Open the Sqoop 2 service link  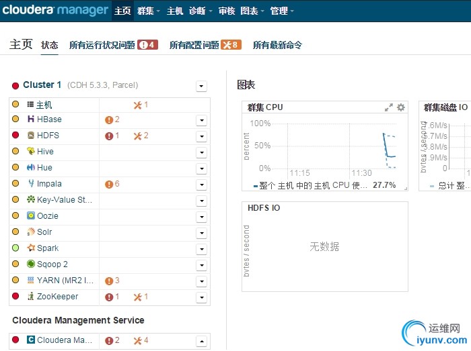[52, 264]
